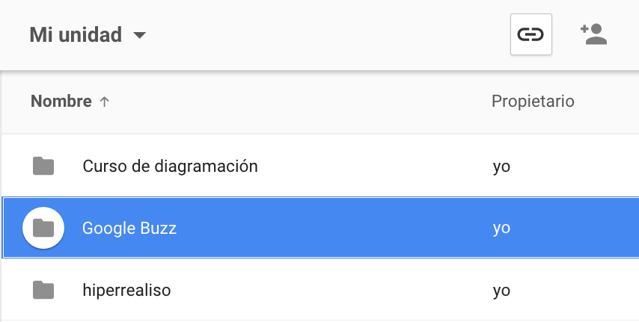Click owner 'yo' in Curso de diagramación row
639x322 pixels.
point(501,166)
